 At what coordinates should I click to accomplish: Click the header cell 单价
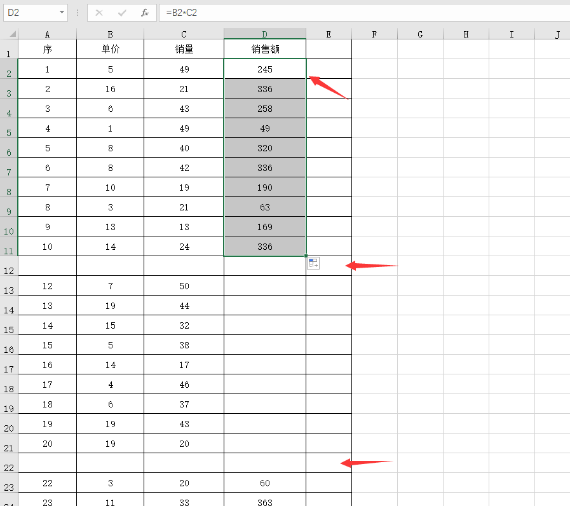point(110,49)
